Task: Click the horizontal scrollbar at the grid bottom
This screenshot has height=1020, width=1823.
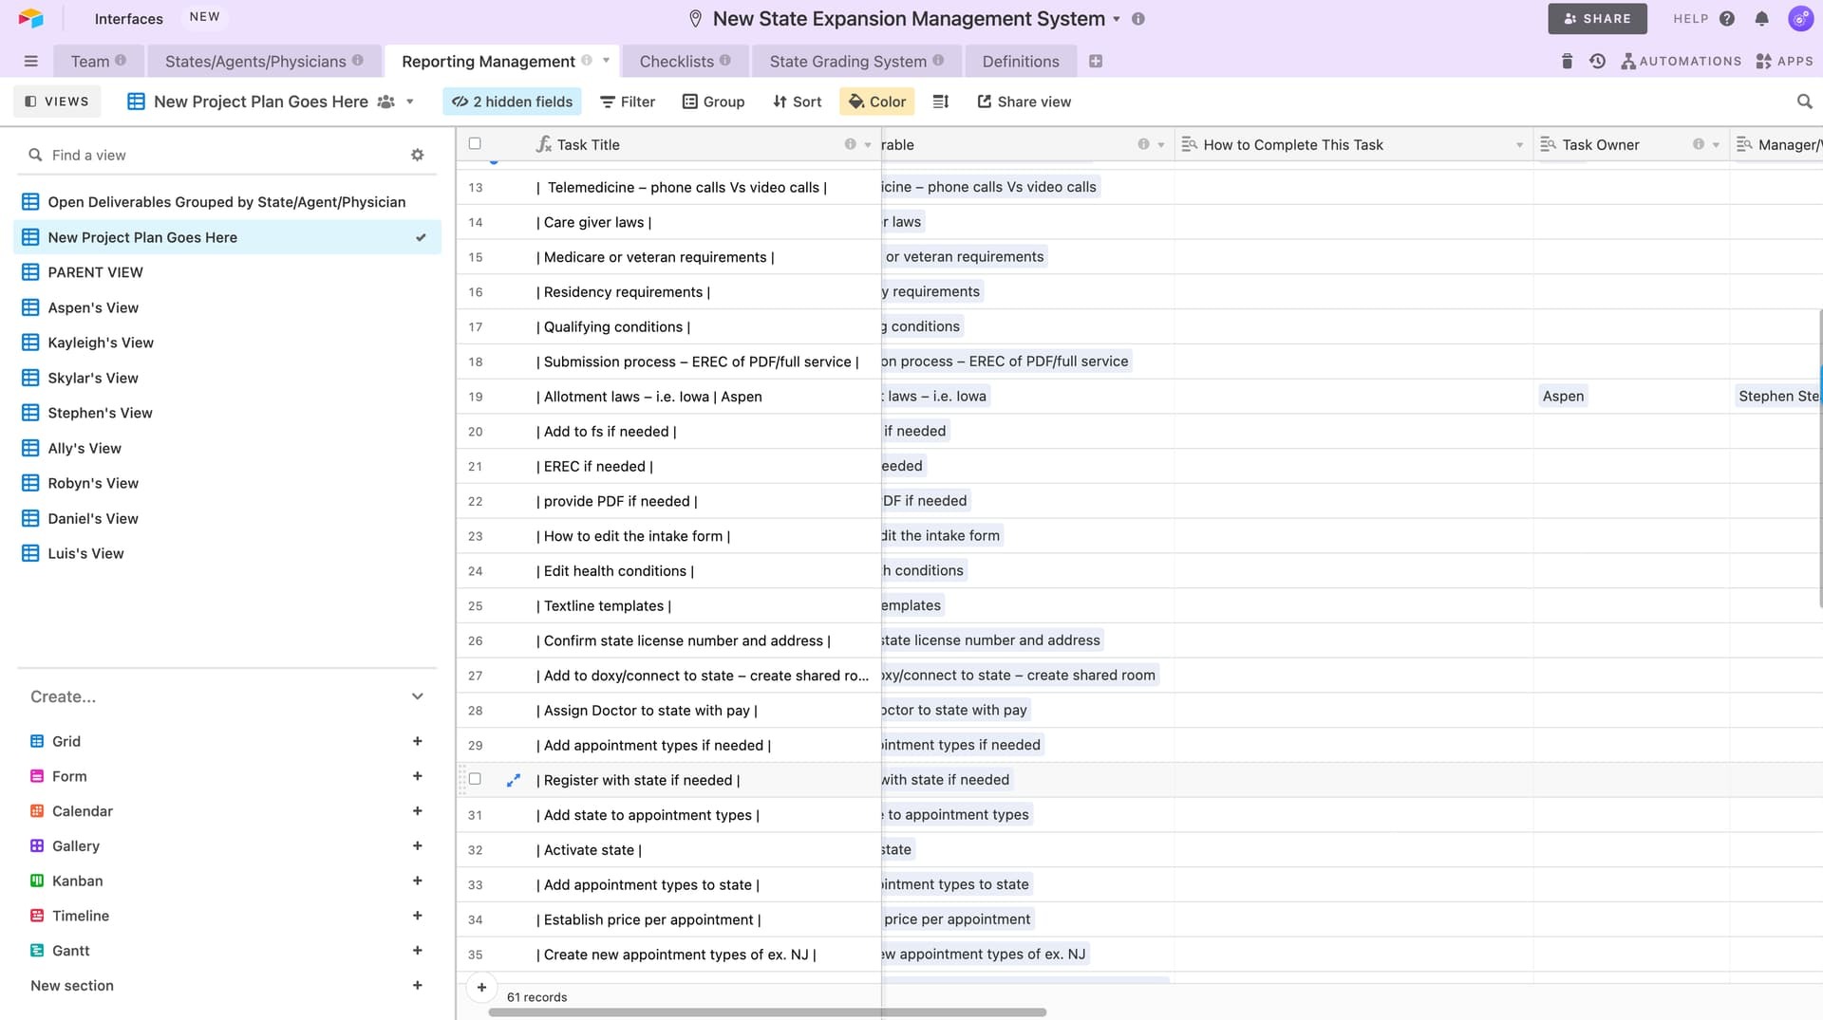Action: (x=767, y=1012)
